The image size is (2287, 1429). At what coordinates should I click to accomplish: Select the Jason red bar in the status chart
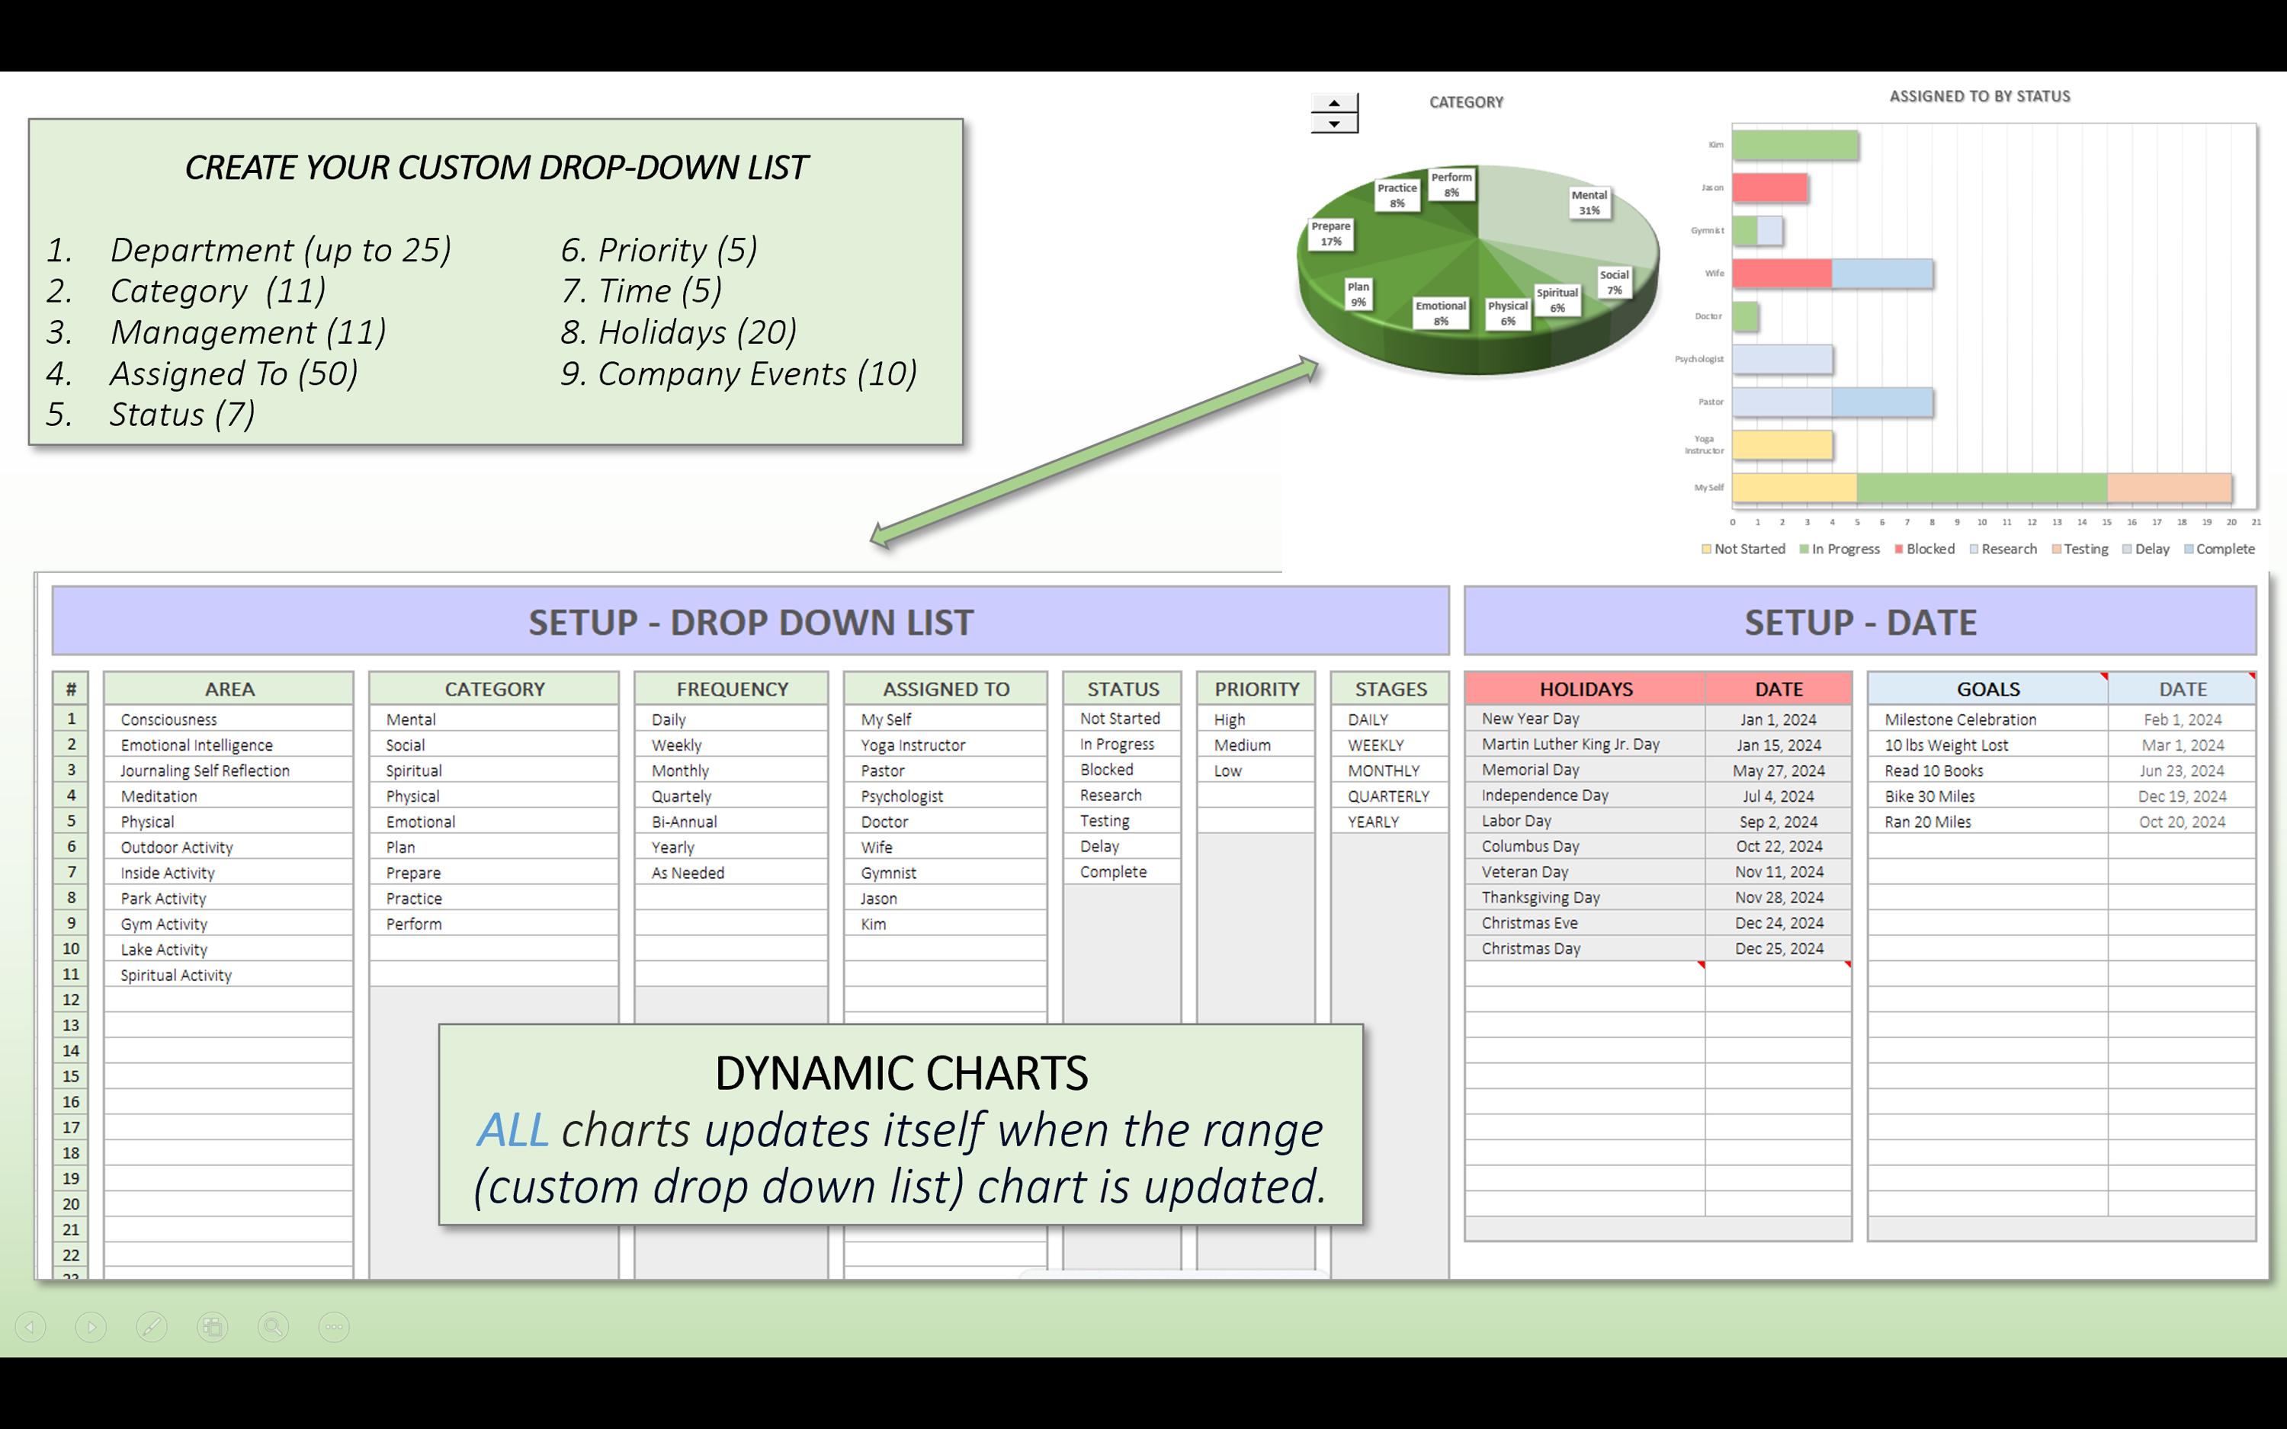coord(1770,187)
